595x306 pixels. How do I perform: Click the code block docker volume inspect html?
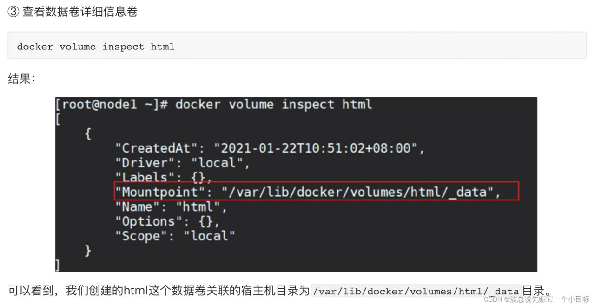(95, 47)
